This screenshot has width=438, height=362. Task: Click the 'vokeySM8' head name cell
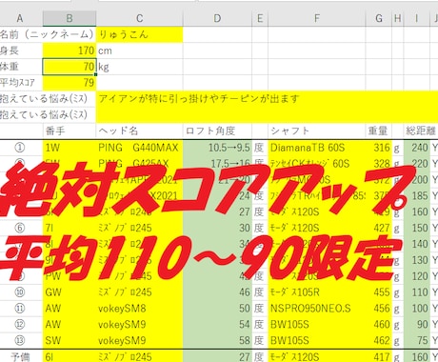point(139,308)
